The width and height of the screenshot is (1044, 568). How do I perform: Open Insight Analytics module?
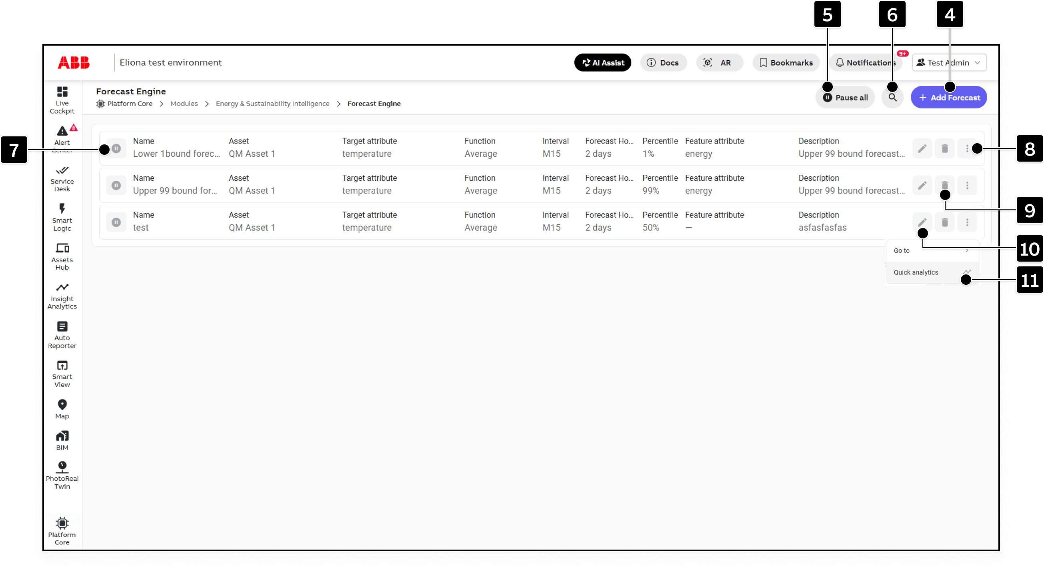(62, 296)
